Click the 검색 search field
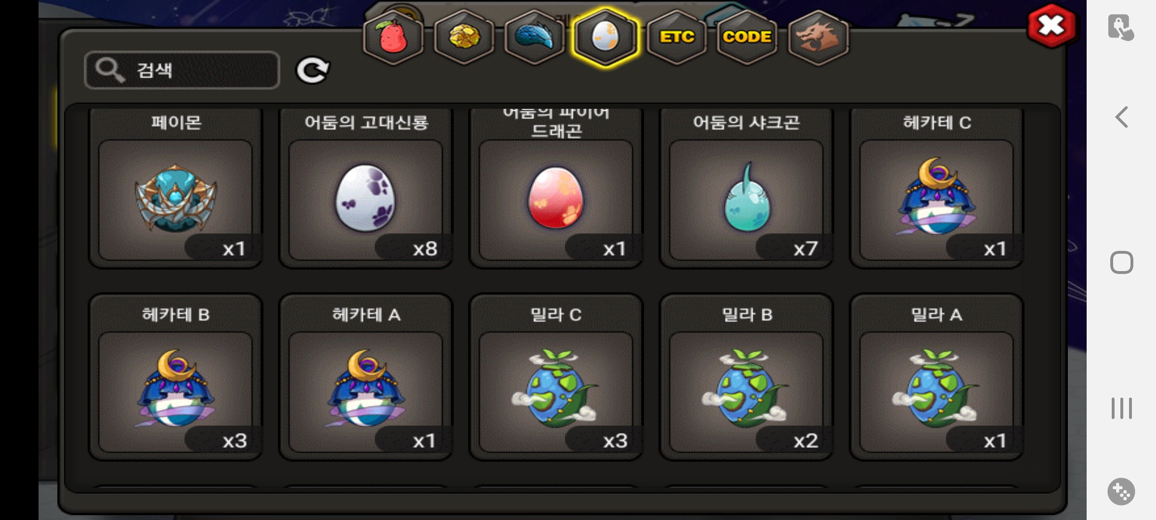The height and width of the screenshot is (520, 1156). click(182, 70)
